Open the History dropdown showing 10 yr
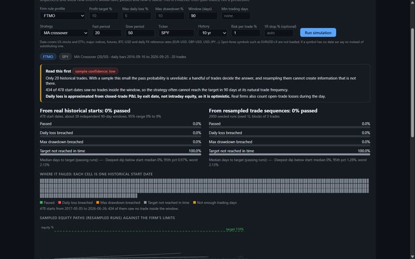The height and width of the screenshot is (259, 415). [x=213, y=33]
